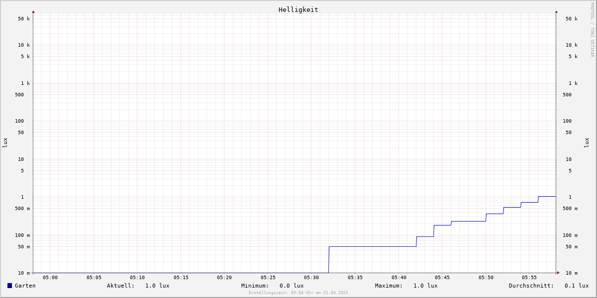Click the left axis 500 m label
Image resolution: width=597 pixels, height=298 pixels.
[x=22, y=209]
